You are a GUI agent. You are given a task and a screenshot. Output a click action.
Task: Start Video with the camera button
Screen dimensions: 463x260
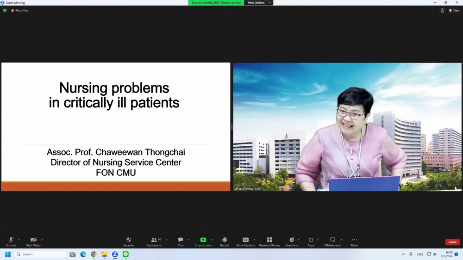(33, 241)
